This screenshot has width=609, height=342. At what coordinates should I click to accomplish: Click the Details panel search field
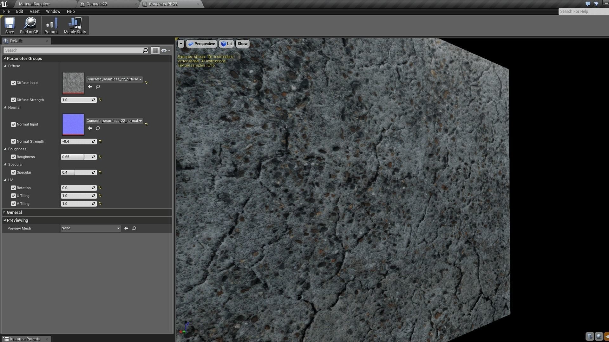[x=73, y=50]
